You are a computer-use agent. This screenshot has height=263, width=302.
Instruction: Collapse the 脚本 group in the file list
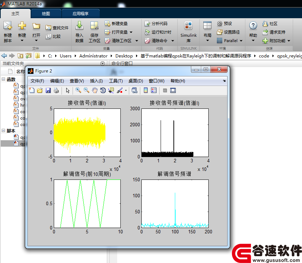coord(4,131)
